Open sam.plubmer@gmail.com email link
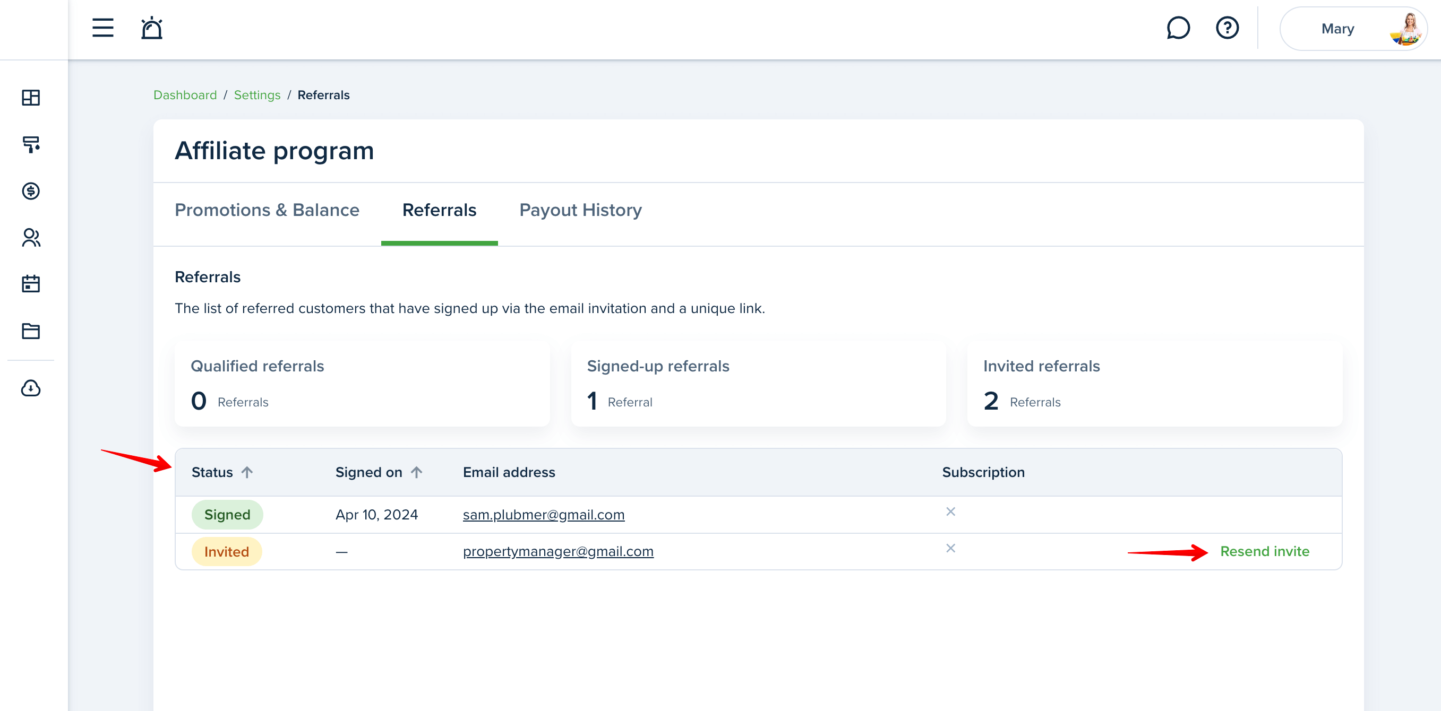Image resolution: width=1441 pixels, height=711 pixels. [x=543, y=514]
